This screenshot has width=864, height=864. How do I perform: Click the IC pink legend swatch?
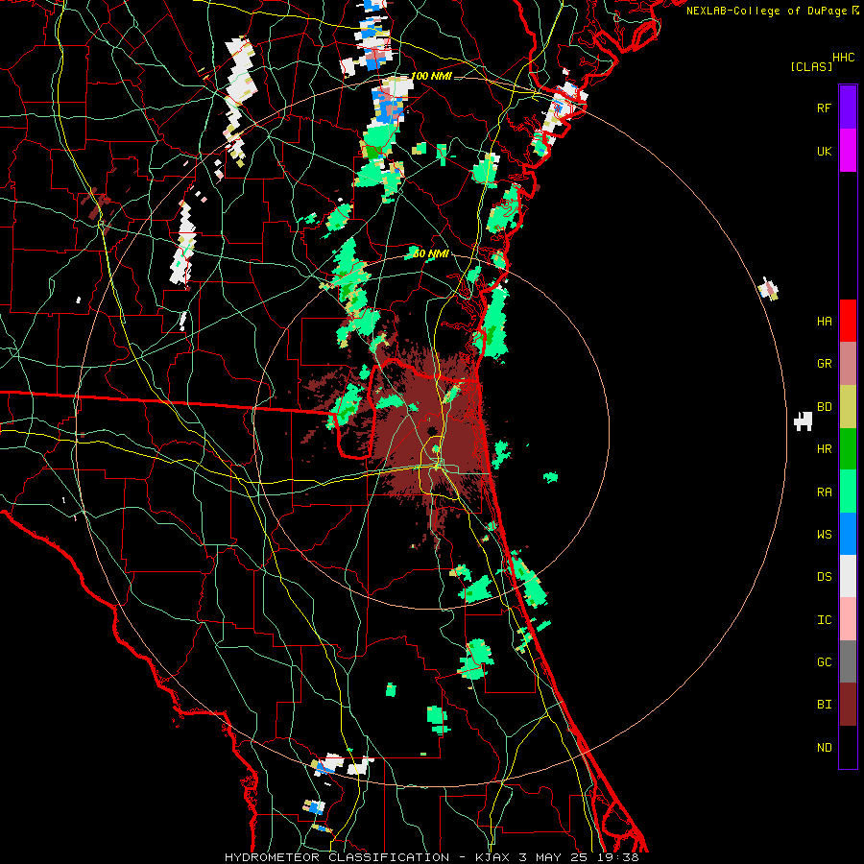(x=848, y=619)
